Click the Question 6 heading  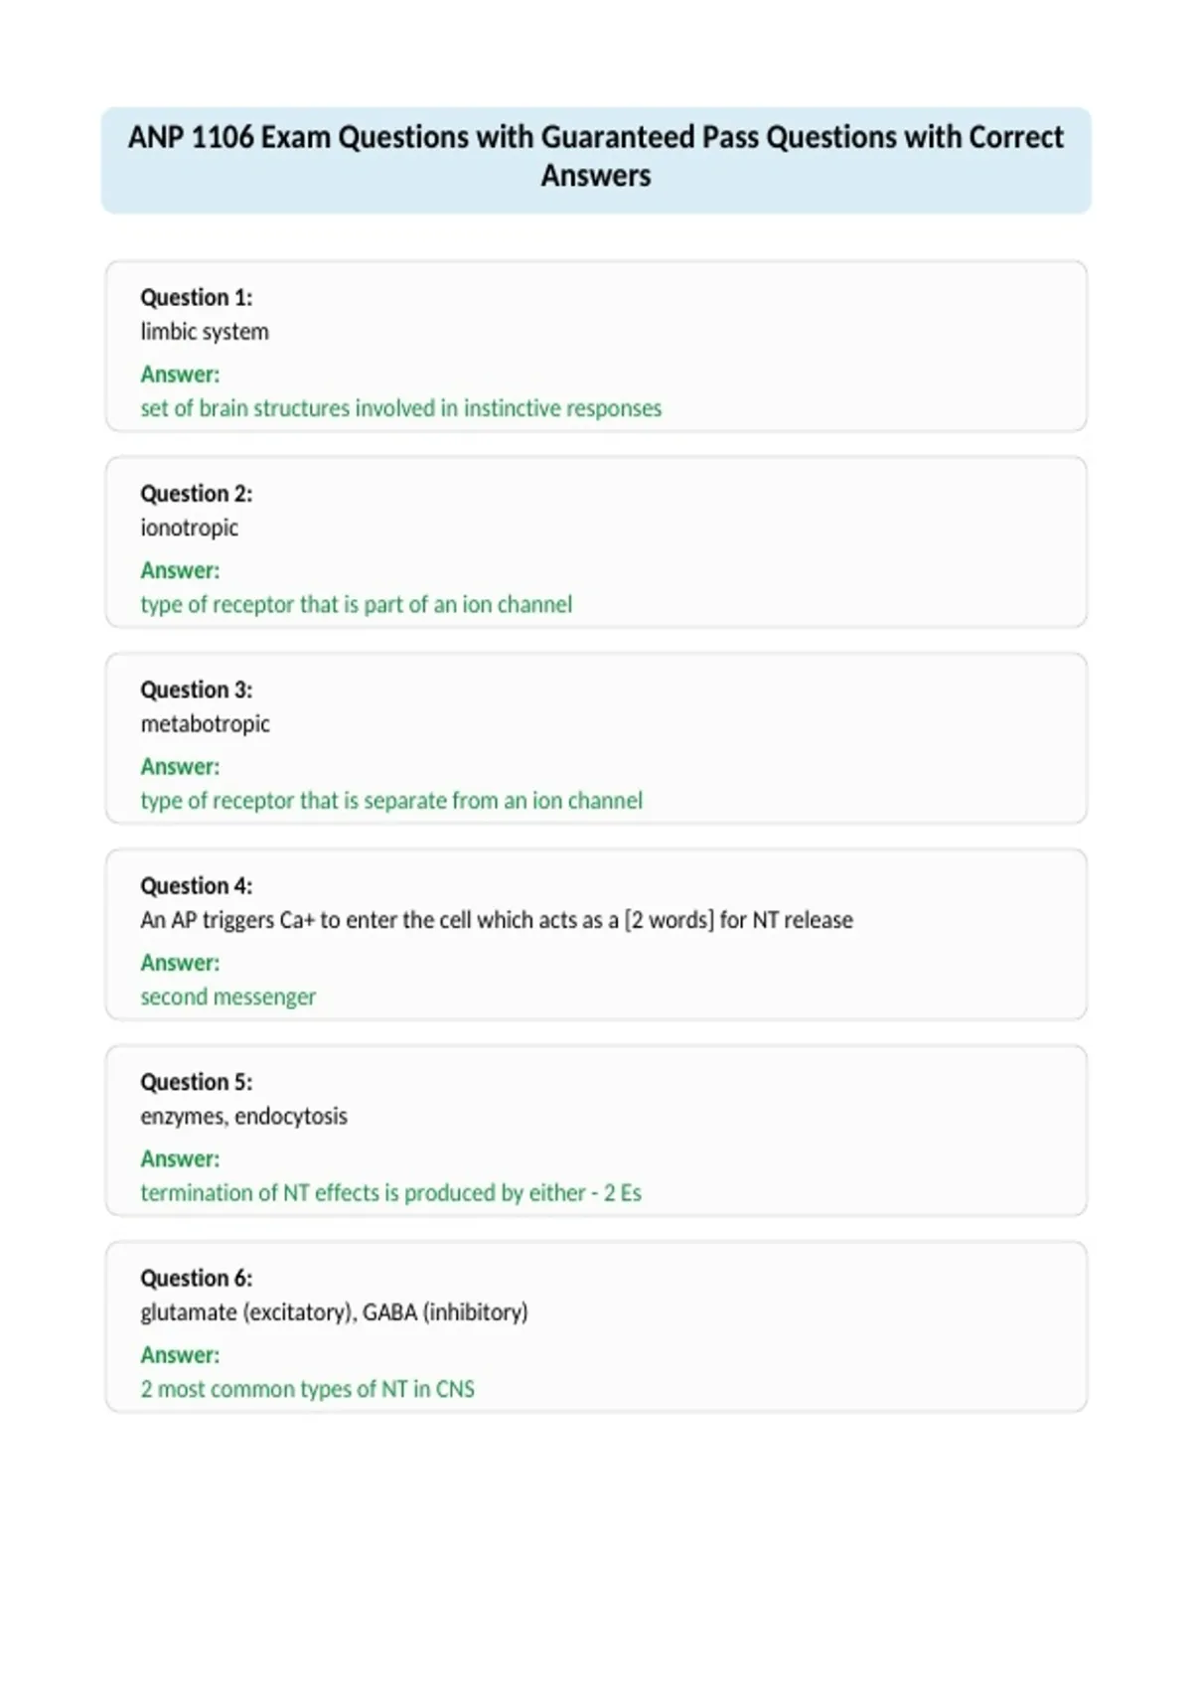click(x=197, y=1278)
